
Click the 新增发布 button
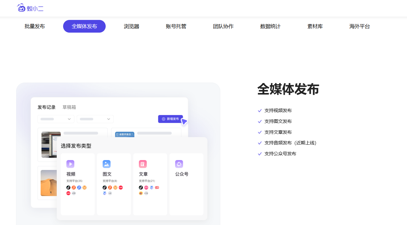coord(170,119)
